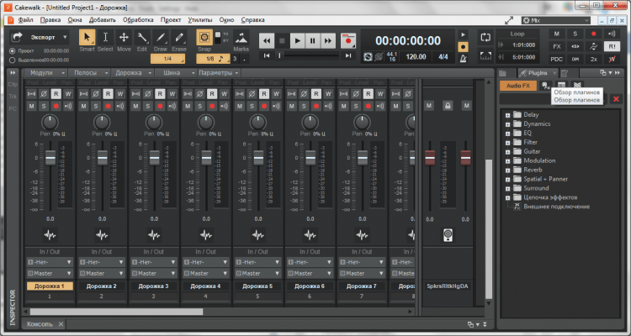631x336 pixels.
Task: Click the transport Record button
Action: [348, 39]
